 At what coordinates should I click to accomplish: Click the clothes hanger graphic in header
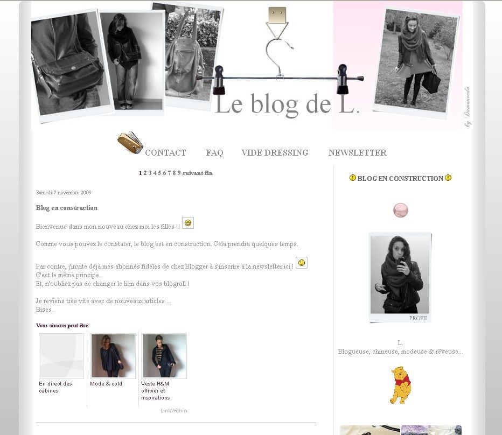pyautogui.click(x=279, y=51)
